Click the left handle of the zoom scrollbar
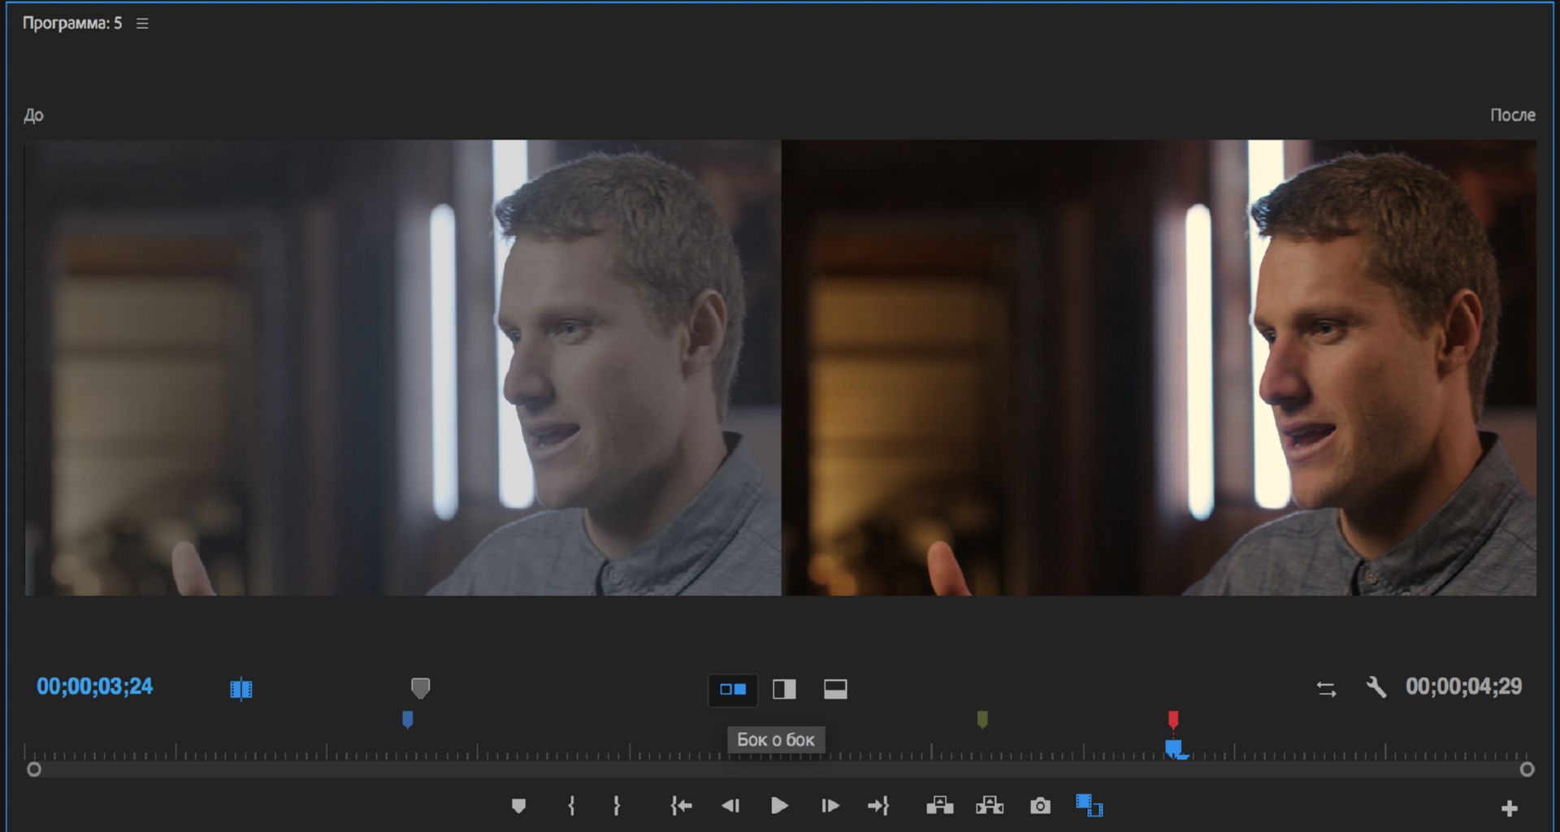 pyautogui.click(x=34, y=769)
